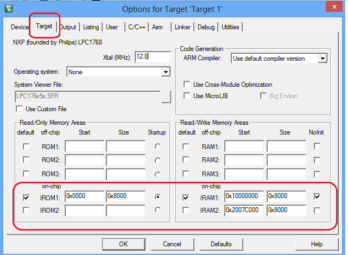Select the IROM2 Startup radio button
This screenshot has height=255, width=348.
click(157, 210)
